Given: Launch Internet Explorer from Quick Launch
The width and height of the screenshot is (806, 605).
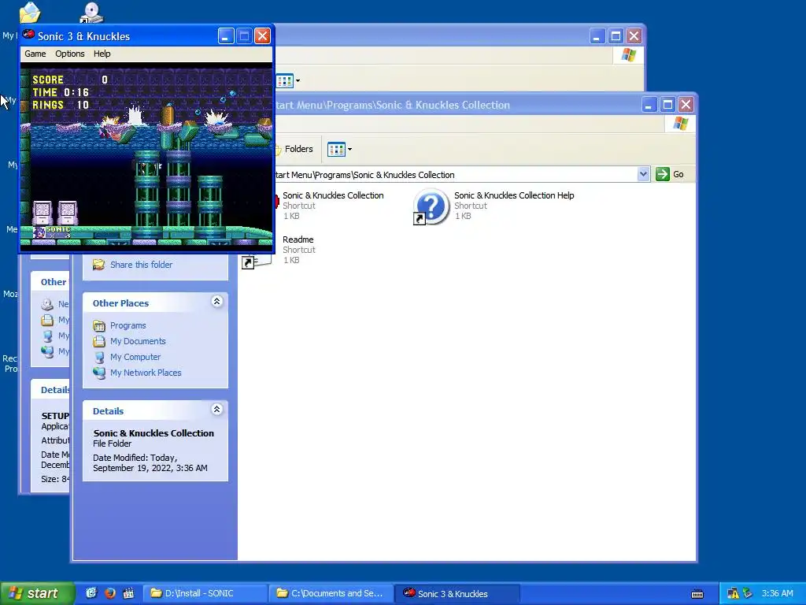Looking at the screenshot, I should (x=91, y=593).
